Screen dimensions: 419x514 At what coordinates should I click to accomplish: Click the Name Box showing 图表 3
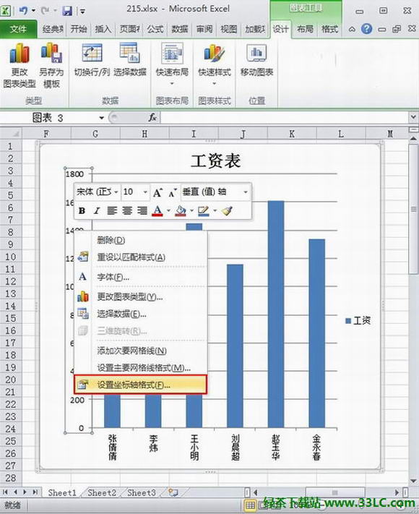[68, 118]
